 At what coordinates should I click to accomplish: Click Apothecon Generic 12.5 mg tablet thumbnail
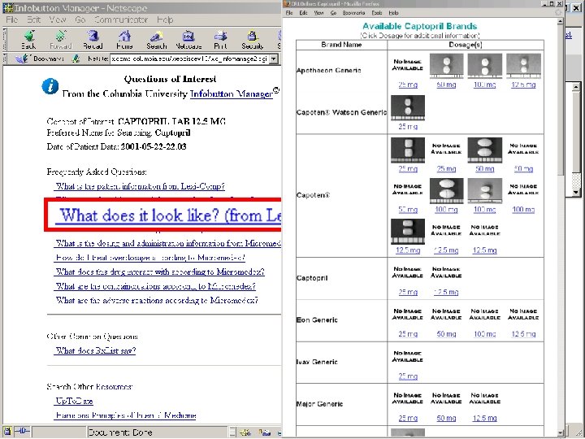(523, 66)
